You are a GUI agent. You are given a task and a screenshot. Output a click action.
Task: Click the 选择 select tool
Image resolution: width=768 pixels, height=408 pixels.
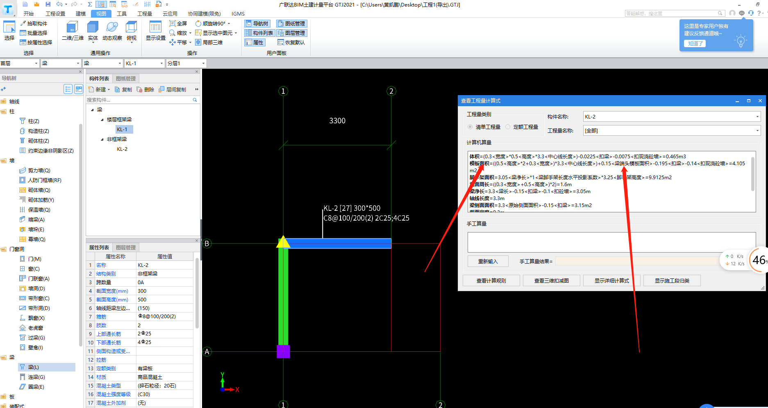[9, 31]
